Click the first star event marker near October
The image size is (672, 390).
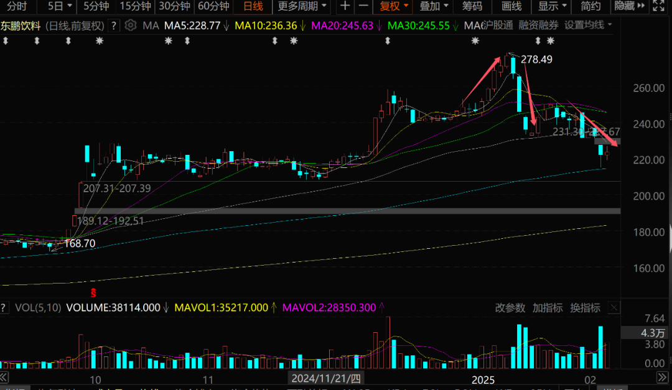[x=100, y=41]
